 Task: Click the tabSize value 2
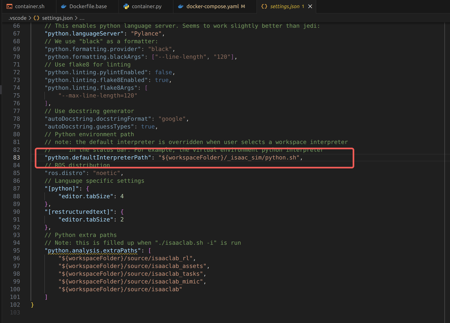point(122,220)
